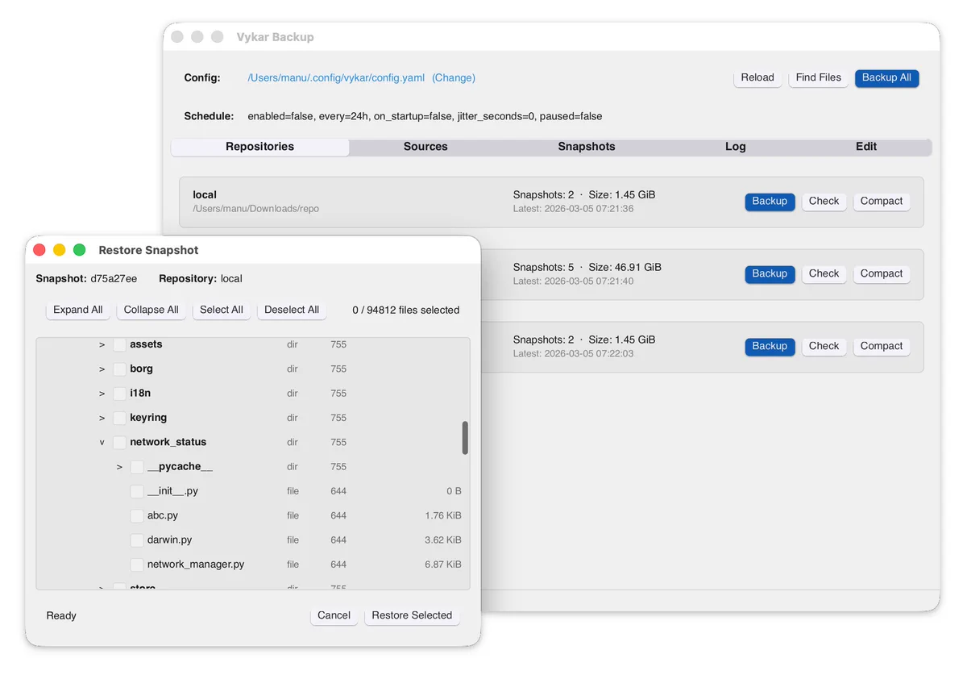Tick the __pycache__ folder checkbox

137,467
